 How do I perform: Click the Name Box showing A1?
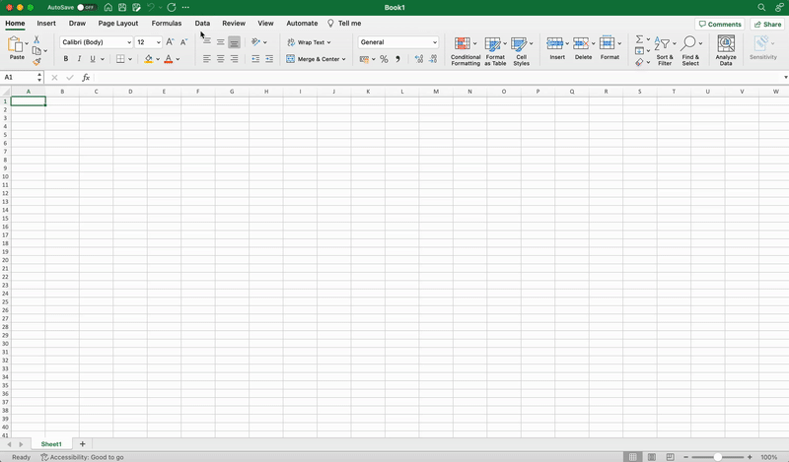click(x=20, y=77)
